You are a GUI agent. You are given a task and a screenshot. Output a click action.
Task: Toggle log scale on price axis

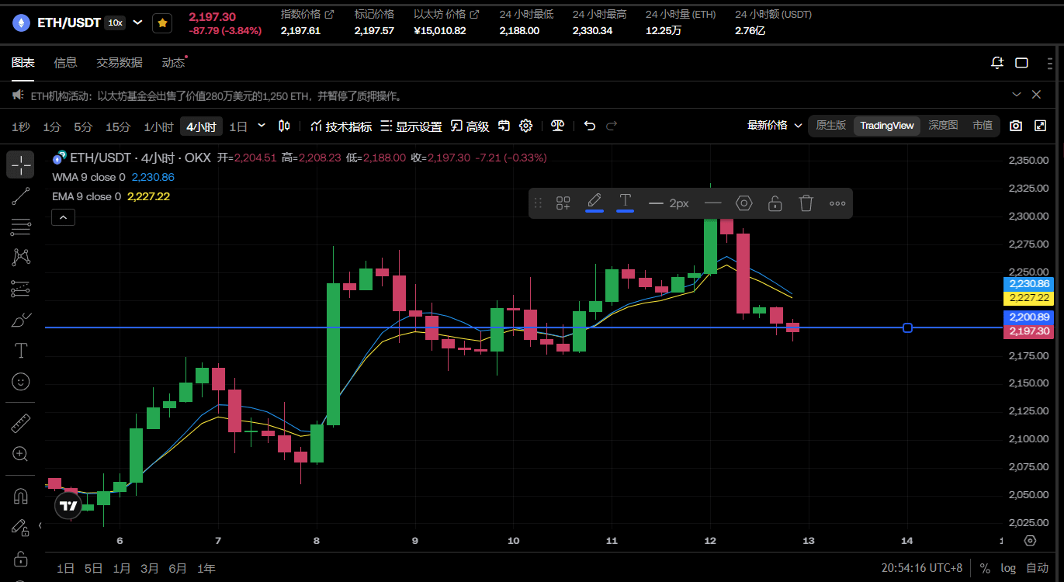pyautogui.click(x=1007, y=568)
